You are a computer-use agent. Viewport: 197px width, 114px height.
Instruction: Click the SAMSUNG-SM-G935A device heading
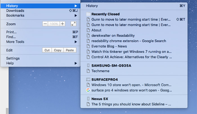click(x=111, y=66)
